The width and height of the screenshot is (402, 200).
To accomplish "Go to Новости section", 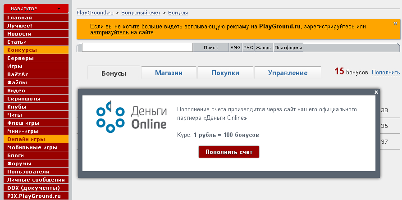I will click(36, 34).
